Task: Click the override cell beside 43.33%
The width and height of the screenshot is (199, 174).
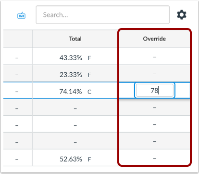Action: click(154, 56)
